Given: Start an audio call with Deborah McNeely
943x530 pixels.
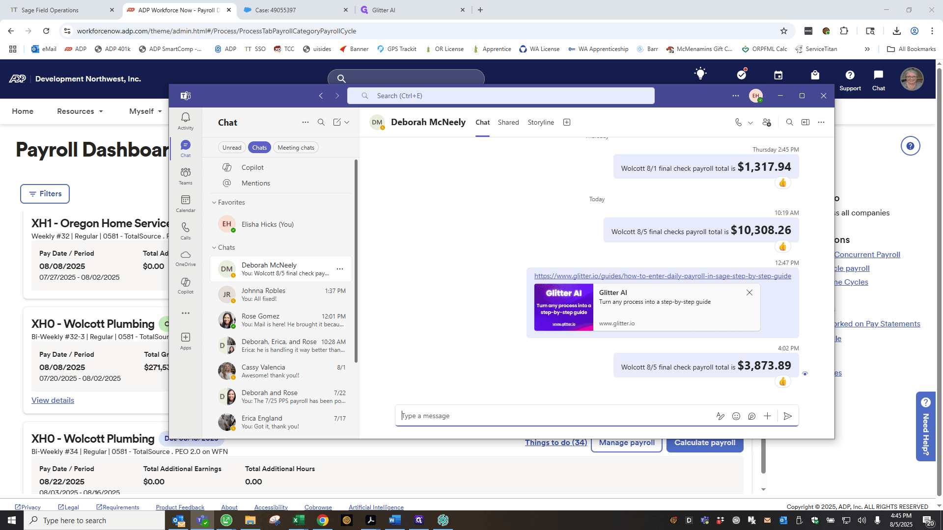Looking at the screenshot, I should click(738, 122).
